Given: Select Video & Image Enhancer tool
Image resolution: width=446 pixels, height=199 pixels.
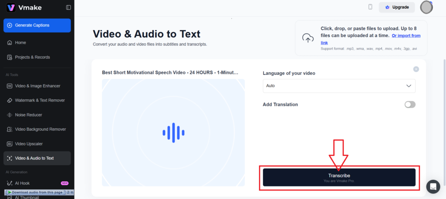Looking at the screenshot, I should click(37, 86).
